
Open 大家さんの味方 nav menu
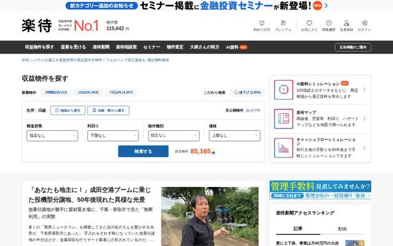point(204,47)
